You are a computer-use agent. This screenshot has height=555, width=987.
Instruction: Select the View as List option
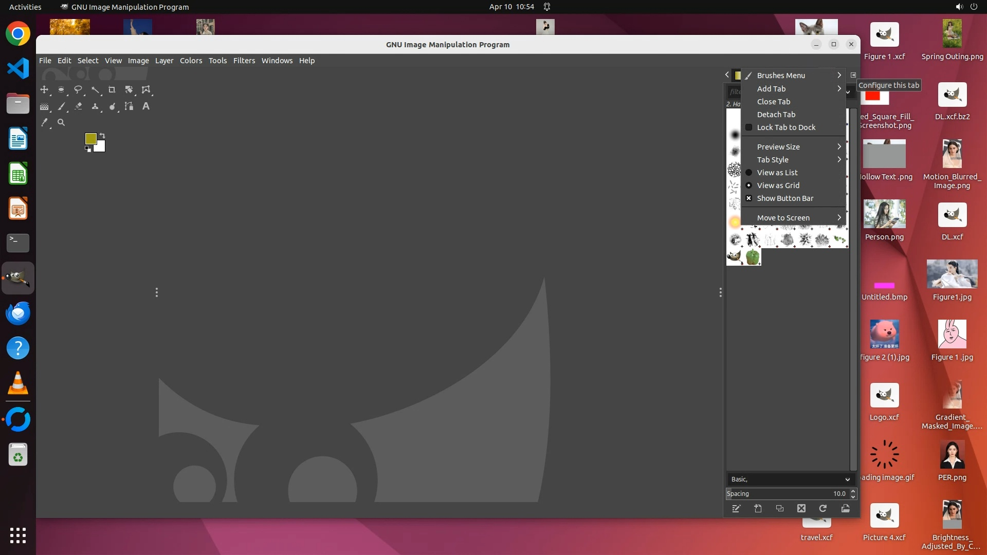tap(777, 173)
